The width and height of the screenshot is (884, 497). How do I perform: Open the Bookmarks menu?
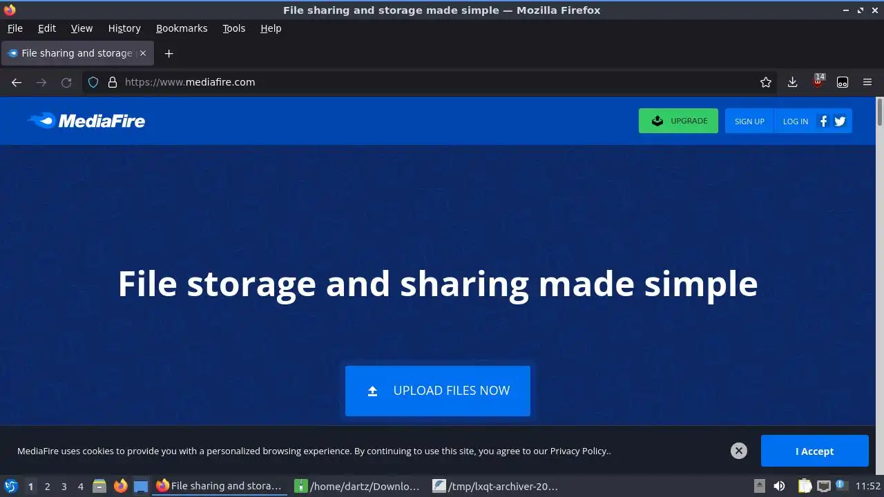pyautogui.click(x=182, y=28)
